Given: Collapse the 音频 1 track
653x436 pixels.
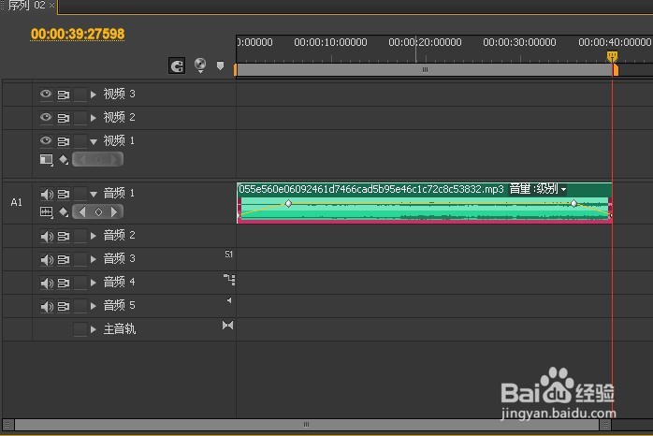Looking at the screenshot, I should click(x=94, y=195).
